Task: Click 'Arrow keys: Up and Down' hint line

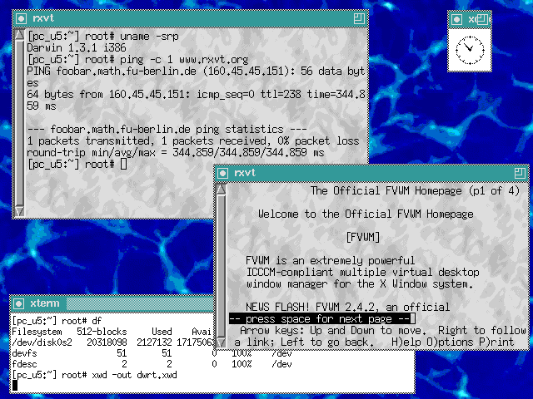Action: tap(383, 331)
